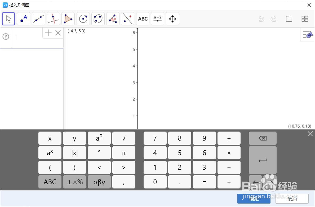Click the multiplication × key
Viewport: 315px width, 207px height.
coord(229,153)
